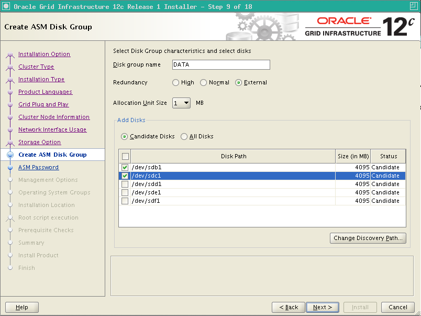Click the 4095 size cell of /dev/sdf1
The image size is (421, 316).
tap(353, 201)
